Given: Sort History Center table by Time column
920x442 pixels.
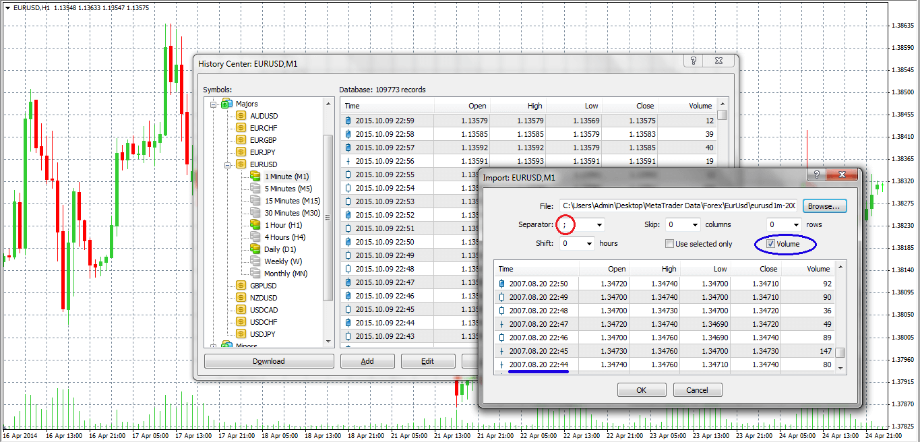Looking at the screenshot, I should tap(388, 106).
